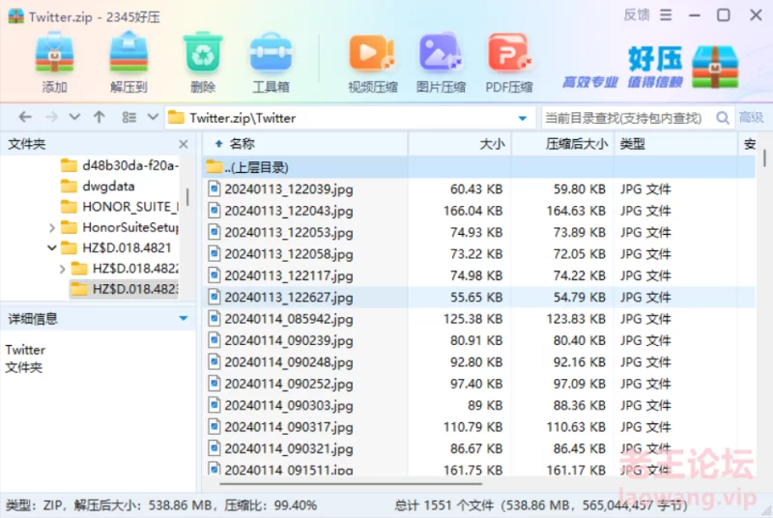Image resolution: width=773 pixels, height=518 pixels.
Task: Select the HonorSuiteSetup folder
Action: 119,227
